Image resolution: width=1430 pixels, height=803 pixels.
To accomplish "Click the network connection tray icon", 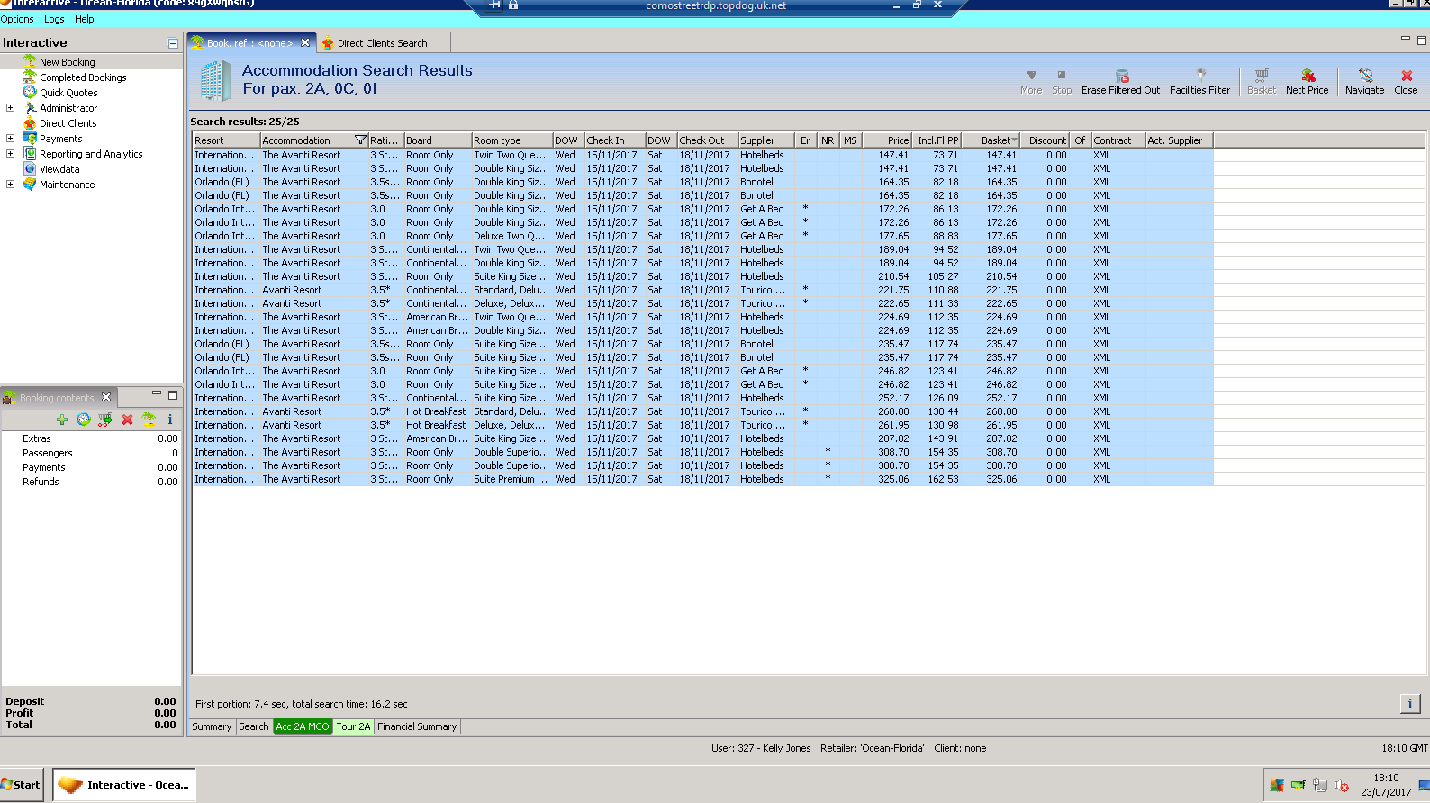I will click(x=1320, y=785).
